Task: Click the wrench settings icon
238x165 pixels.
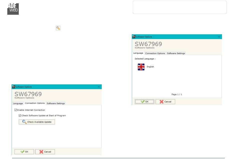Action: coord(58,28)
